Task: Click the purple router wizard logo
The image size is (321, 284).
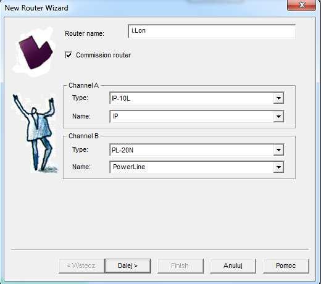Action: click(35, 52)
